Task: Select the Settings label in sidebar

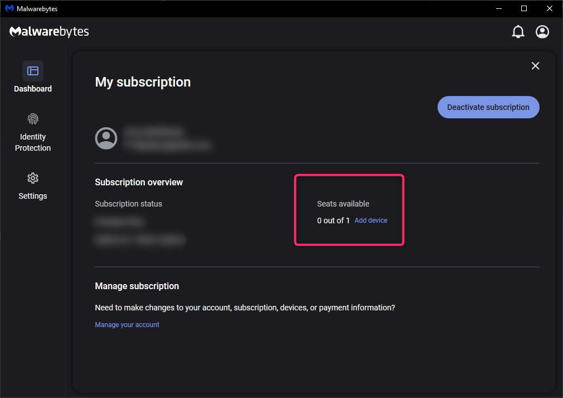Action: click(33, 196)
